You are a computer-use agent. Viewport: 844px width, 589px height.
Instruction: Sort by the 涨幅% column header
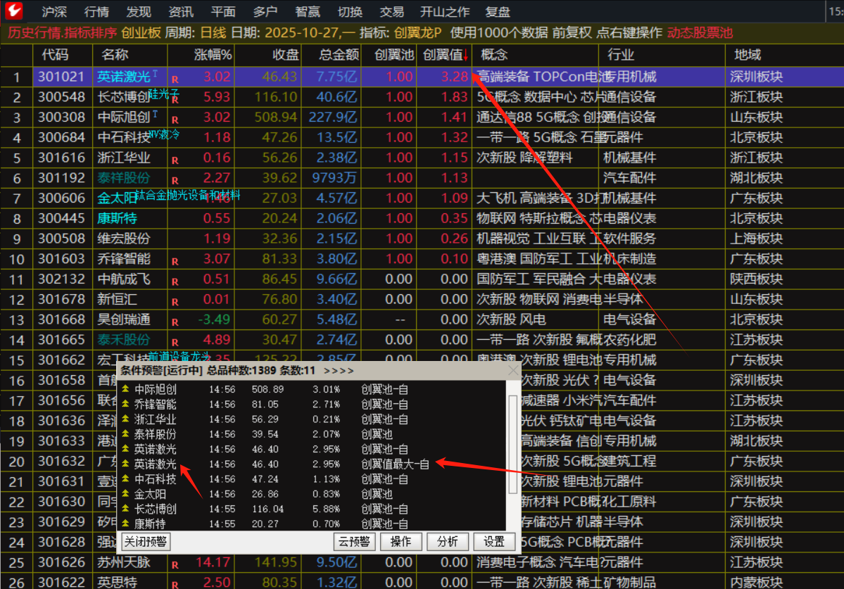213,55
